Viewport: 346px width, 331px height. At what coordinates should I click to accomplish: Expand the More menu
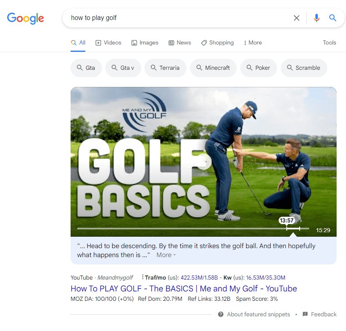(x=253, y=43)
